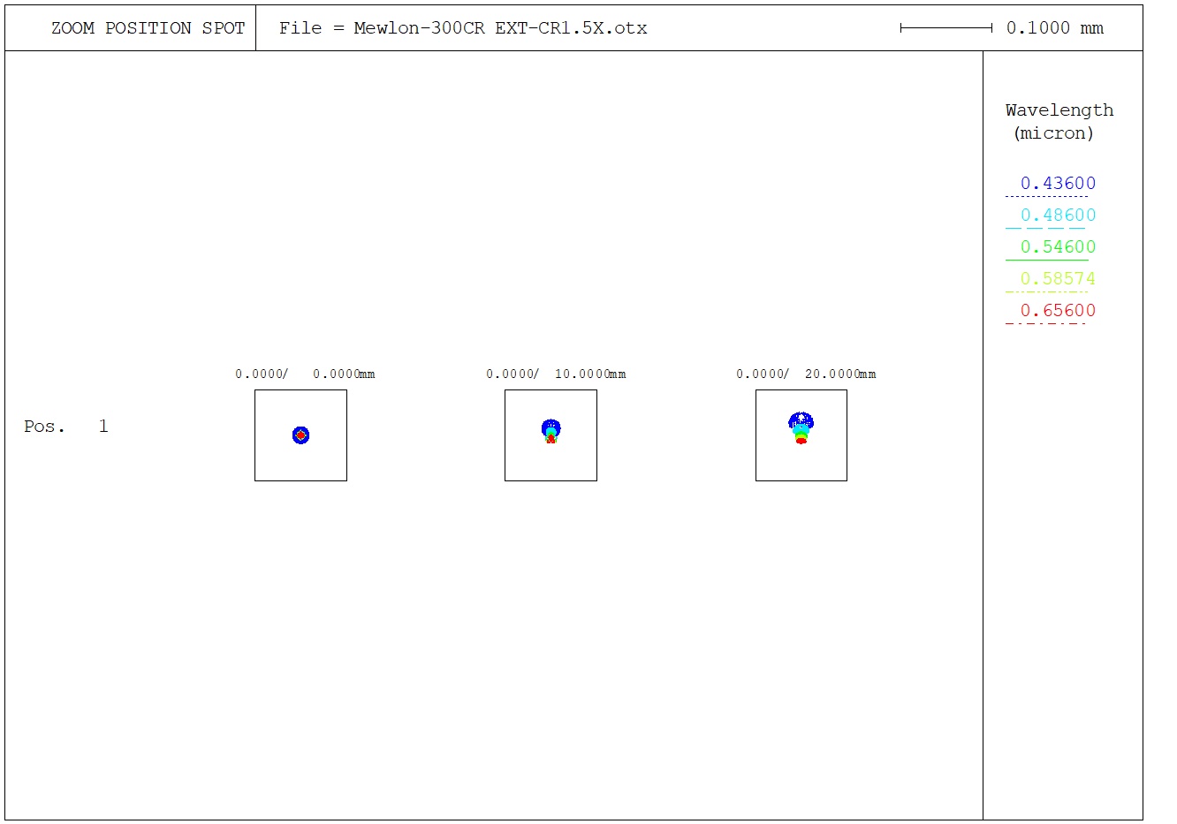Click the 0.0000/ 20.0000mm field label
This screenshot has height=824, width=1177.
click(x=806, y=374)
